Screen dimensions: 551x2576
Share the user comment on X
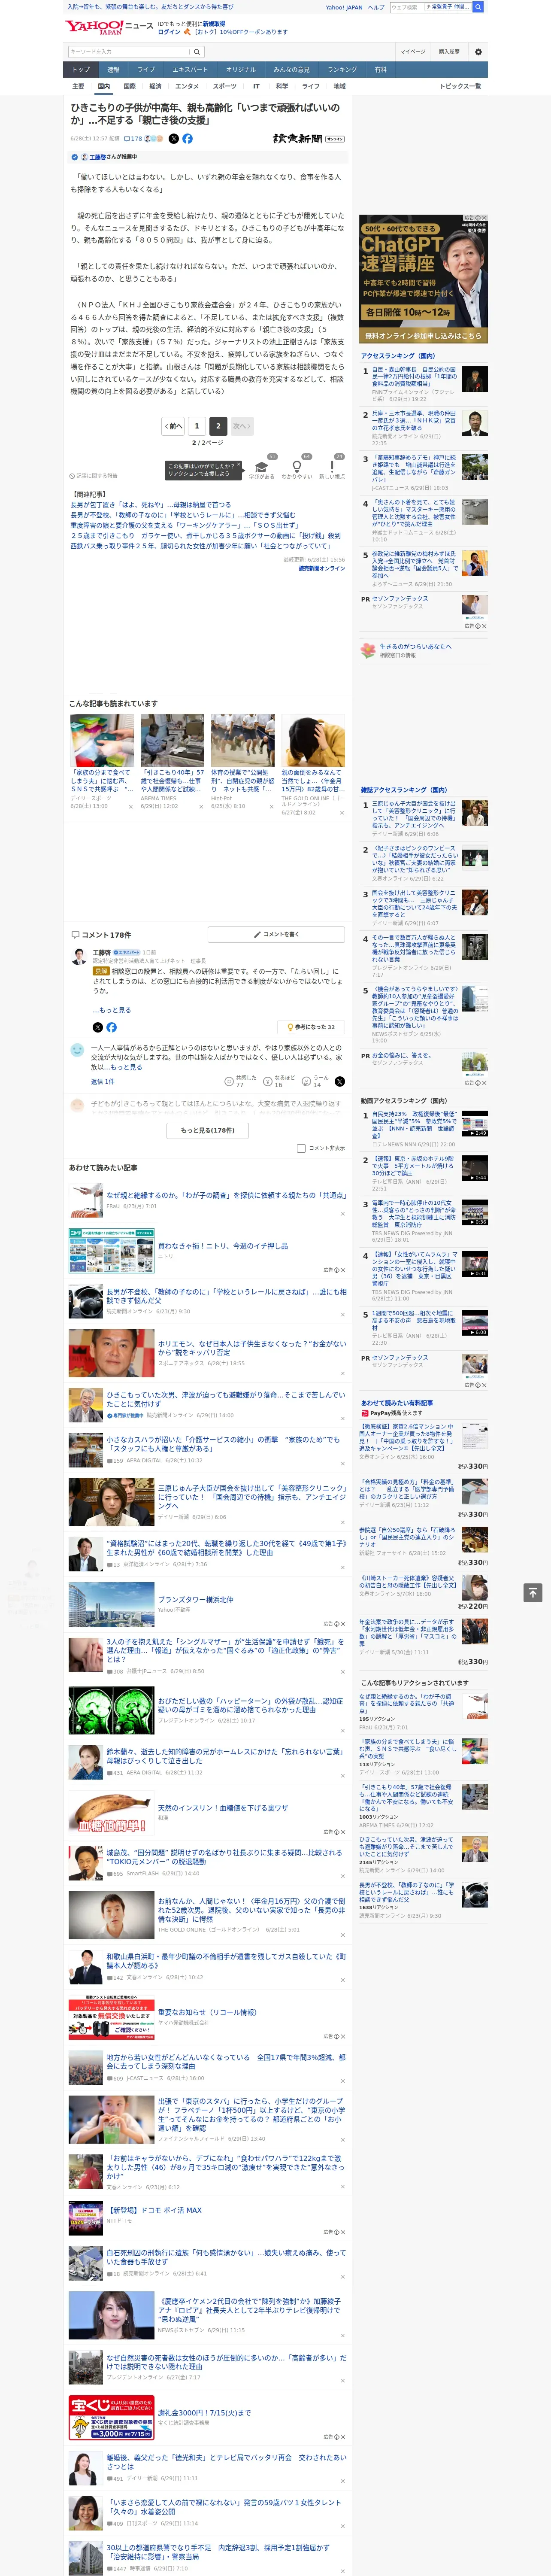(x=339, y=1081)
